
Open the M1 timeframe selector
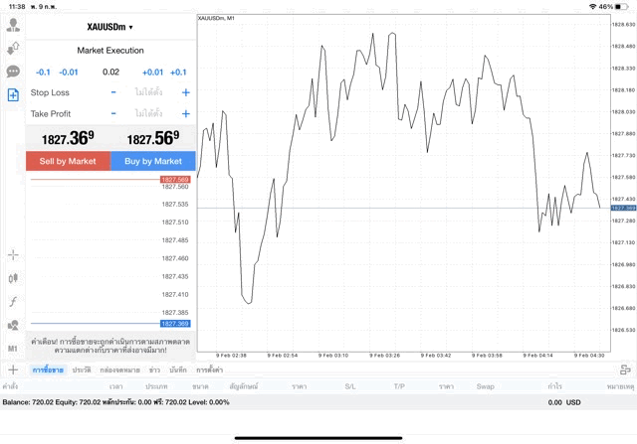coord(13,349)
